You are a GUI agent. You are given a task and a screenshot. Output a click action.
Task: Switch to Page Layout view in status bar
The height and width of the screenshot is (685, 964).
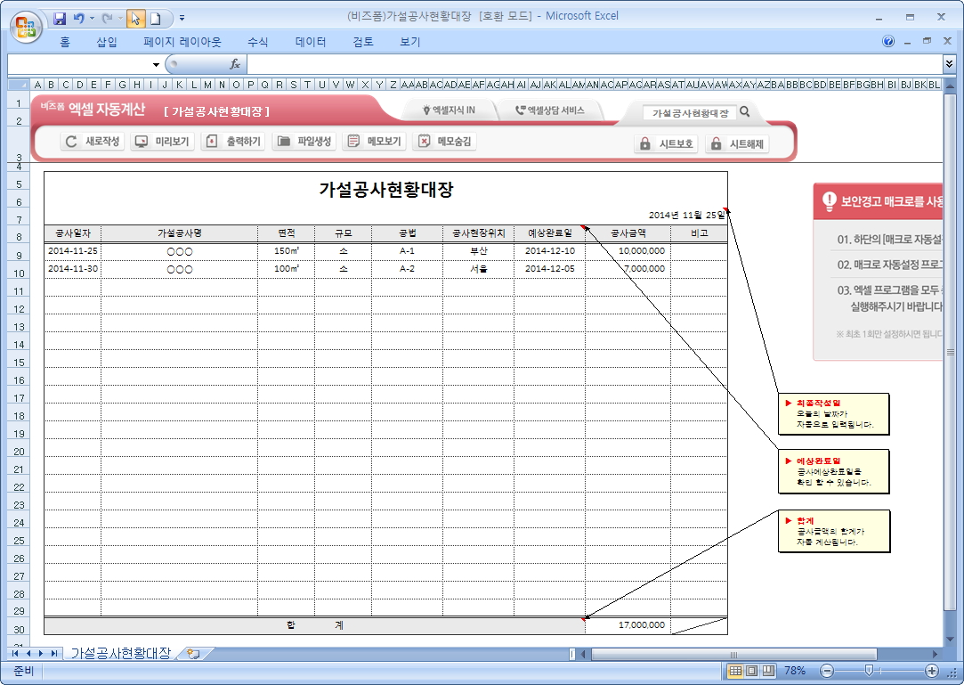751,671
